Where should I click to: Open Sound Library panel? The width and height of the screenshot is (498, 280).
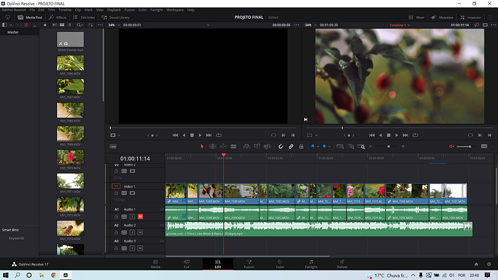coord(115,18)
